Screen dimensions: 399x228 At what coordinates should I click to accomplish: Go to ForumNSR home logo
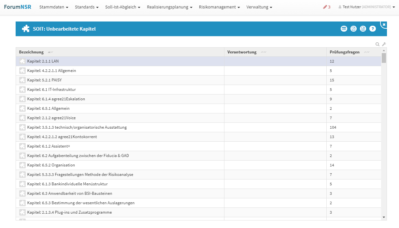[18, 7]
